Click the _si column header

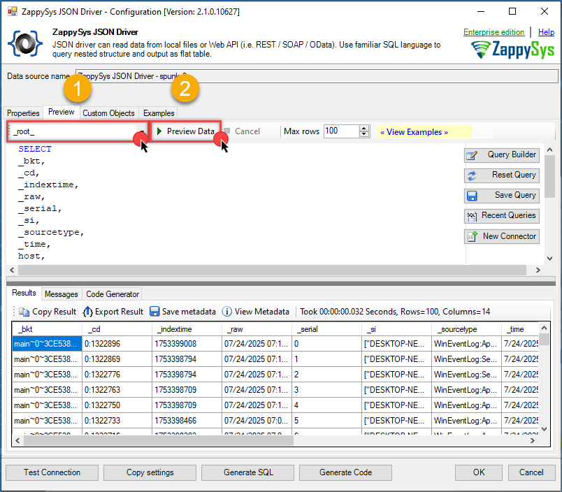(x=397, y=329)
